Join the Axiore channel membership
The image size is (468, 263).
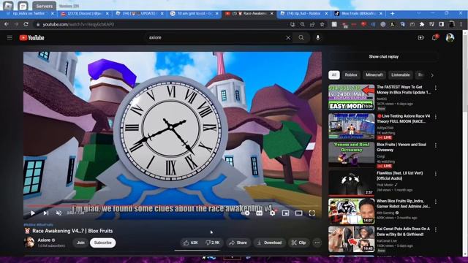80,243
